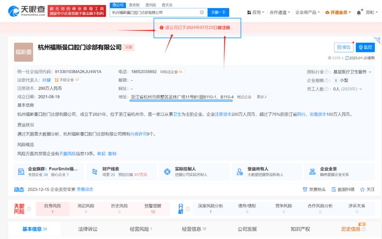Click the help icon beside 历史信息 tab
The width and height of the screenshot is (382, 239).
coord(364,229)
